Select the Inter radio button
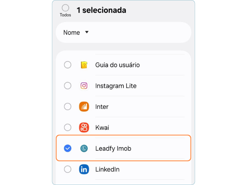The width and height of the screenshot is (247, 185). click(x=68, y=107)
